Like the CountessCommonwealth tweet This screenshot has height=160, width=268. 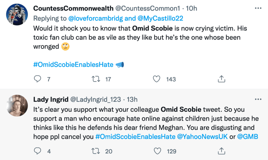(x=157, y=79)
